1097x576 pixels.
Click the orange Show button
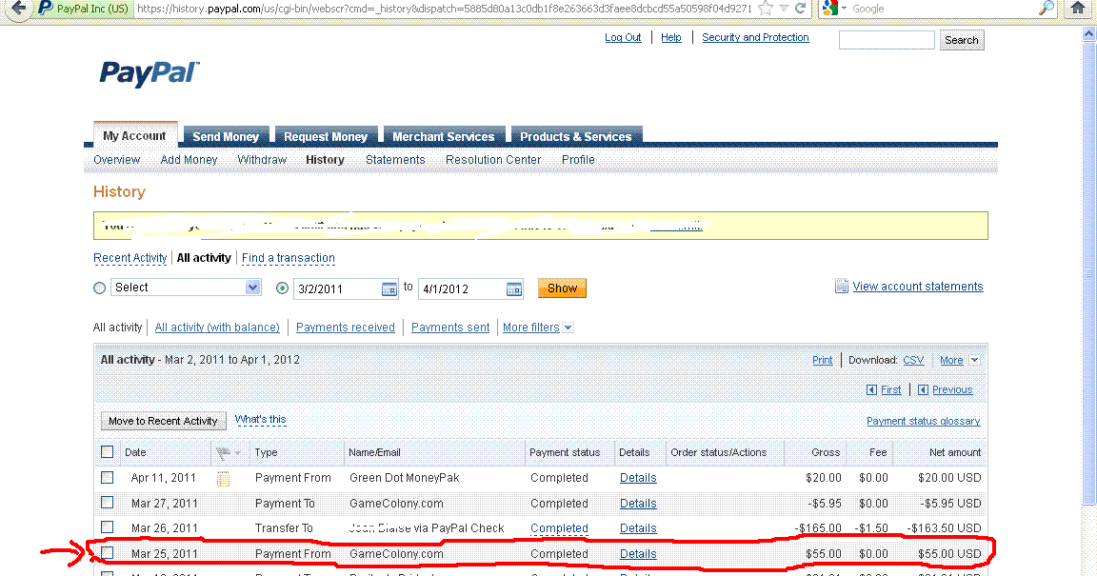tap(562, 288)
